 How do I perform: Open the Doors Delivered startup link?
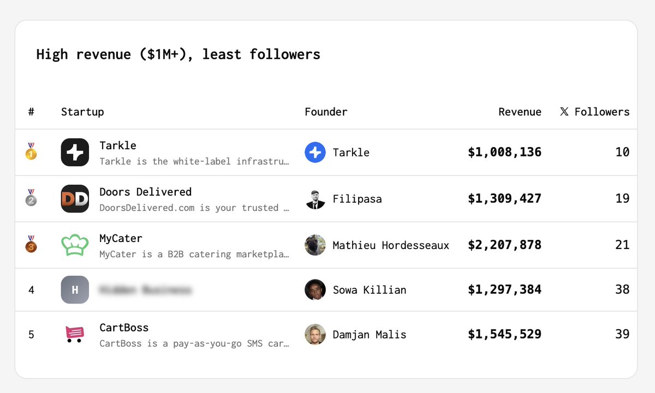(x=146, y=192)
